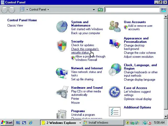The width and height of the screenshot is (168, 126).
Task: Click the refresh button next to address bar
Action: click(100, 10)
